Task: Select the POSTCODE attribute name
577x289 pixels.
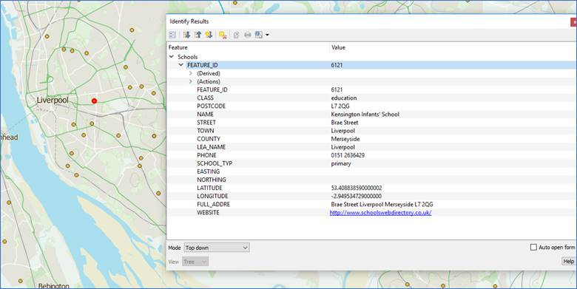Action: pos(212,106)
